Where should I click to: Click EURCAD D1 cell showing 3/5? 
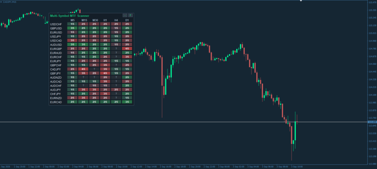(127, 102)
